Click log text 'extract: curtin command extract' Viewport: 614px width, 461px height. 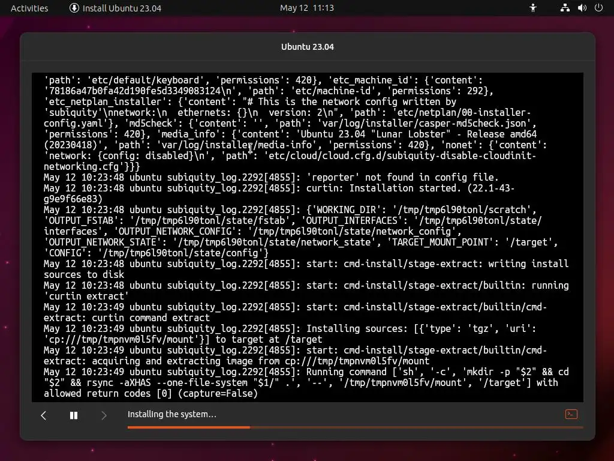pos(127,318)
